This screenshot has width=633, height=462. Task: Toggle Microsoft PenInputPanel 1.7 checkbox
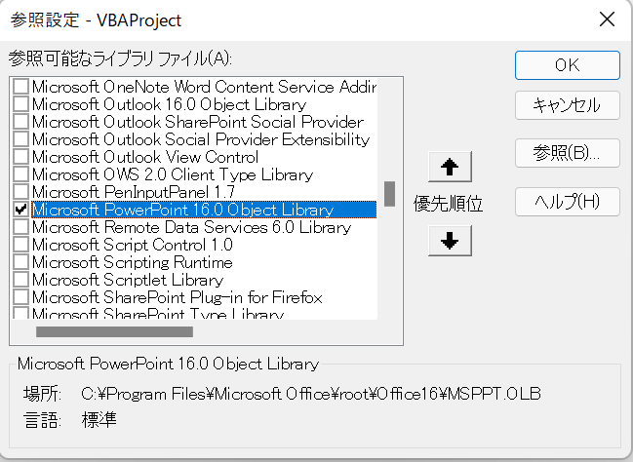click(20, 192)
